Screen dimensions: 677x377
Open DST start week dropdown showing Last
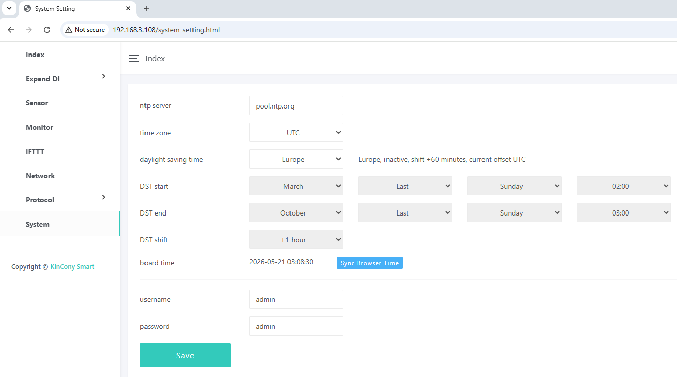(x=405, y=186)
